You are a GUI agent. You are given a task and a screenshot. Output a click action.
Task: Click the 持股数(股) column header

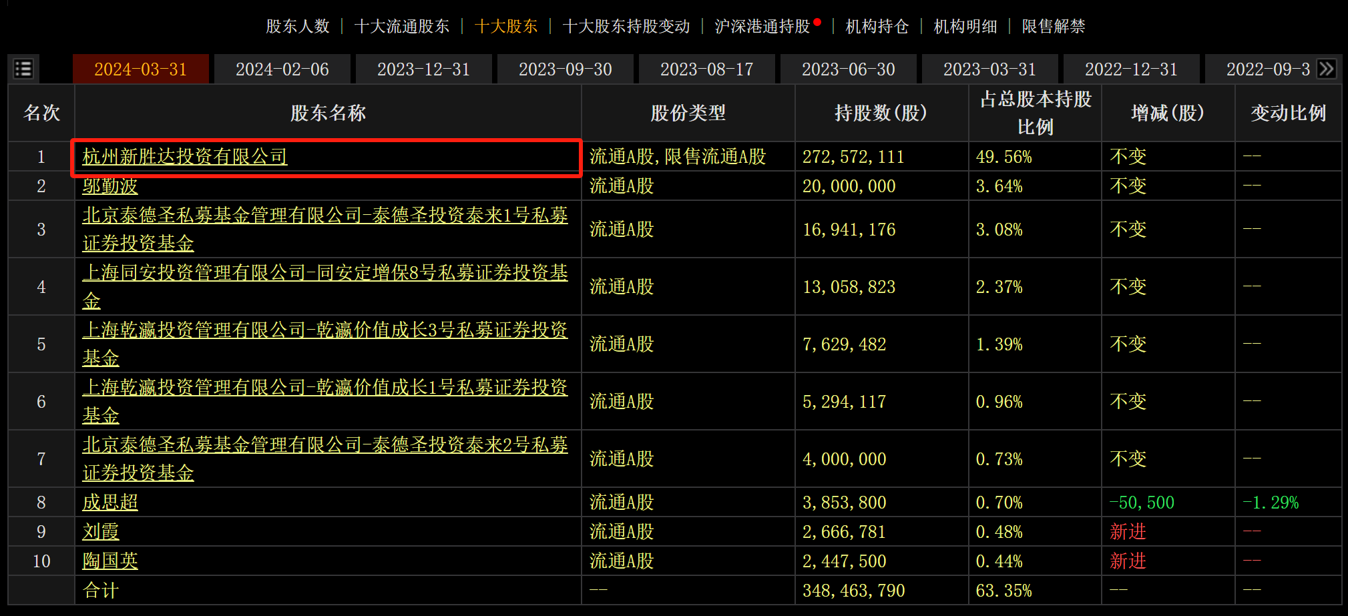pos(881,113)
